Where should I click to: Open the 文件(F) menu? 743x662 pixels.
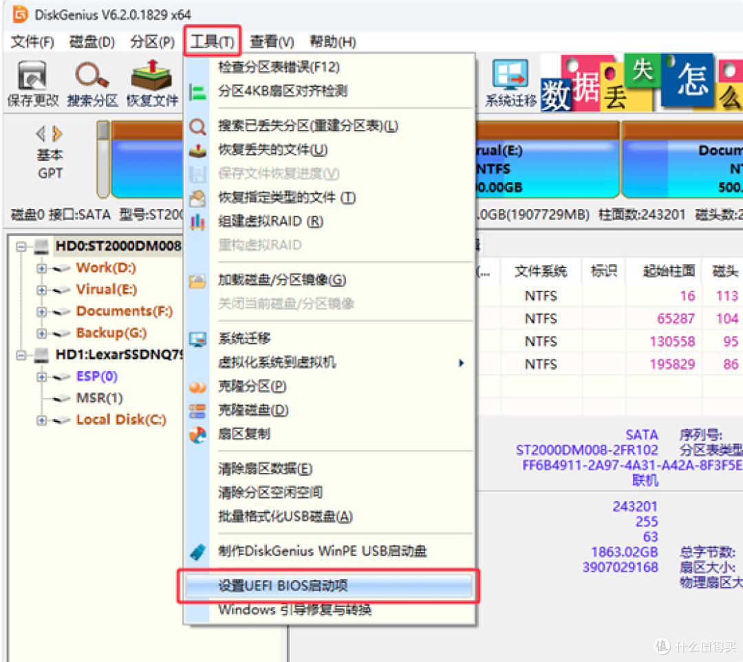tap(32, 42)
